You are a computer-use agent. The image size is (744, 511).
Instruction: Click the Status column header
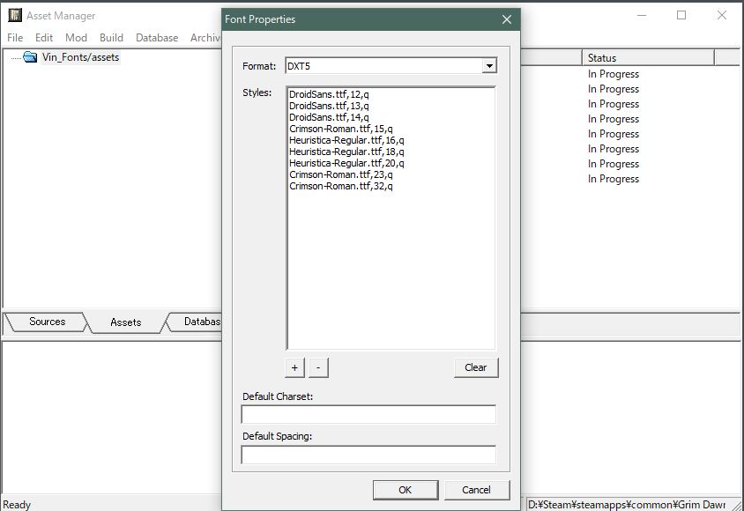(648, 58)
